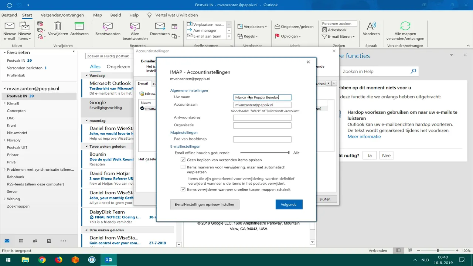Viewport: 473px width, 266px height.
Task: Select the Ongelezen message filter tab
Action: coord(118,66)
